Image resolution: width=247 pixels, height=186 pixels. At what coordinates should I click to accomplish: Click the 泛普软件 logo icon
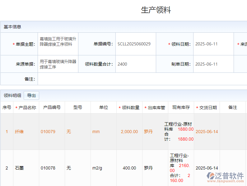pyautogui.click(x=211, y=176)
